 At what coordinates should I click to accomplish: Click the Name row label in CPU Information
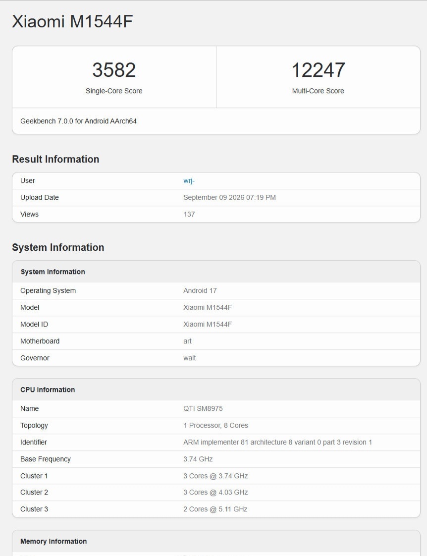29,408
